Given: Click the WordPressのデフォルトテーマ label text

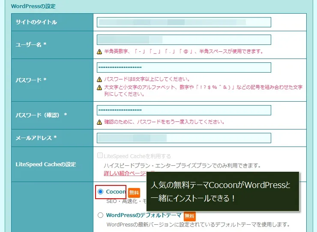Looking at the screenshot, I should point(144,215).
